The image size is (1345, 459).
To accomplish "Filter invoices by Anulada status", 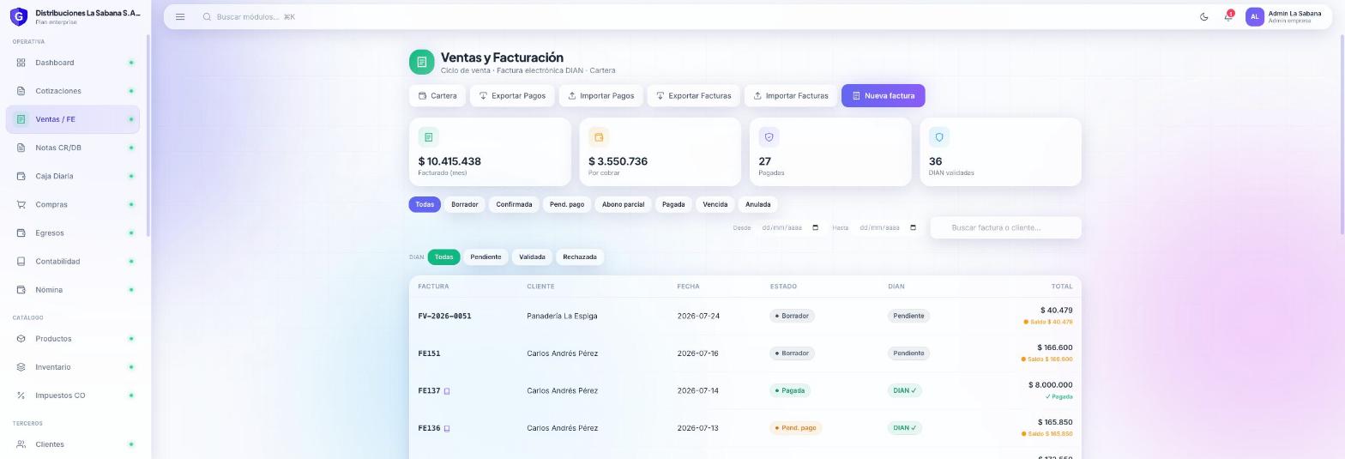I will coord(758,204).
